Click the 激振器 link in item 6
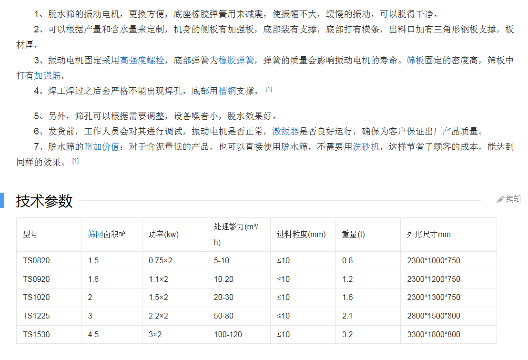 [x=285, y=132]
